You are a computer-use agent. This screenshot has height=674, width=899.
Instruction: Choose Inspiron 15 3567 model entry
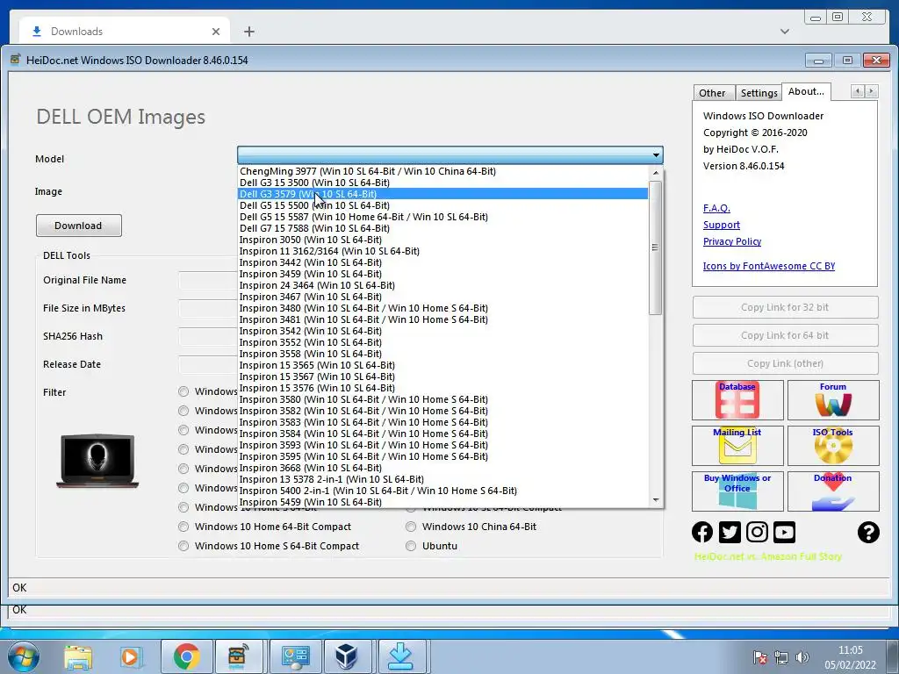click(443, 376)
